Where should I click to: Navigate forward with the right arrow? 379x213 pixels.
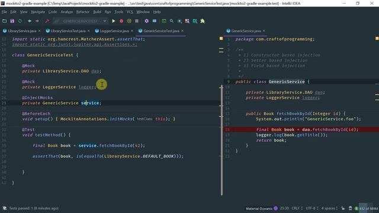tap(37, 21)
